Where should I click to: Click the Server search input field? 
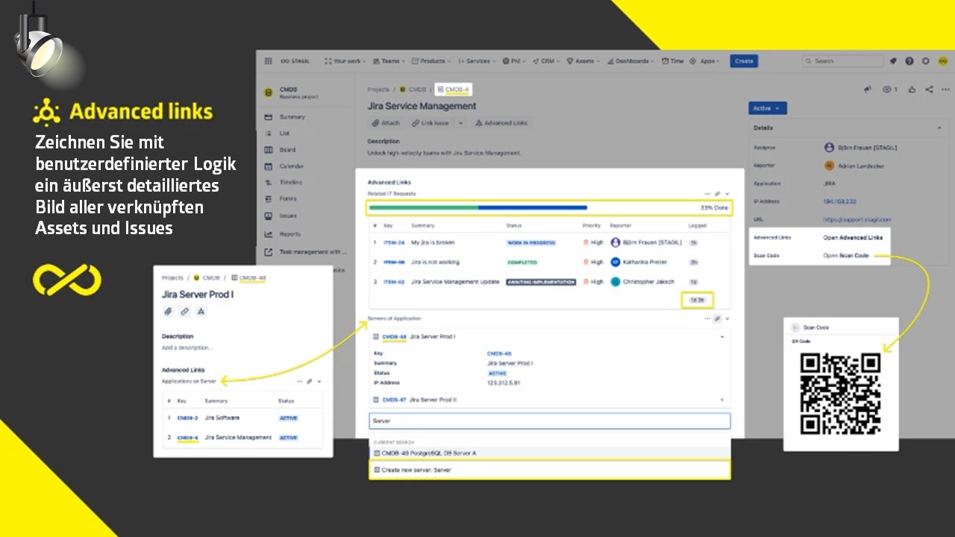549,421
